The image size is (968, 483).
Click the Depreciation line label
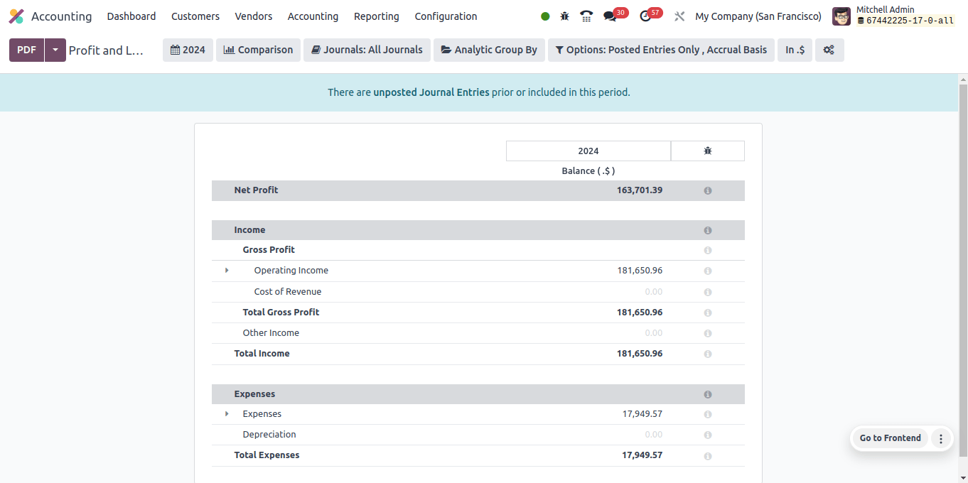pyautogui.click(x=269, y=435)
